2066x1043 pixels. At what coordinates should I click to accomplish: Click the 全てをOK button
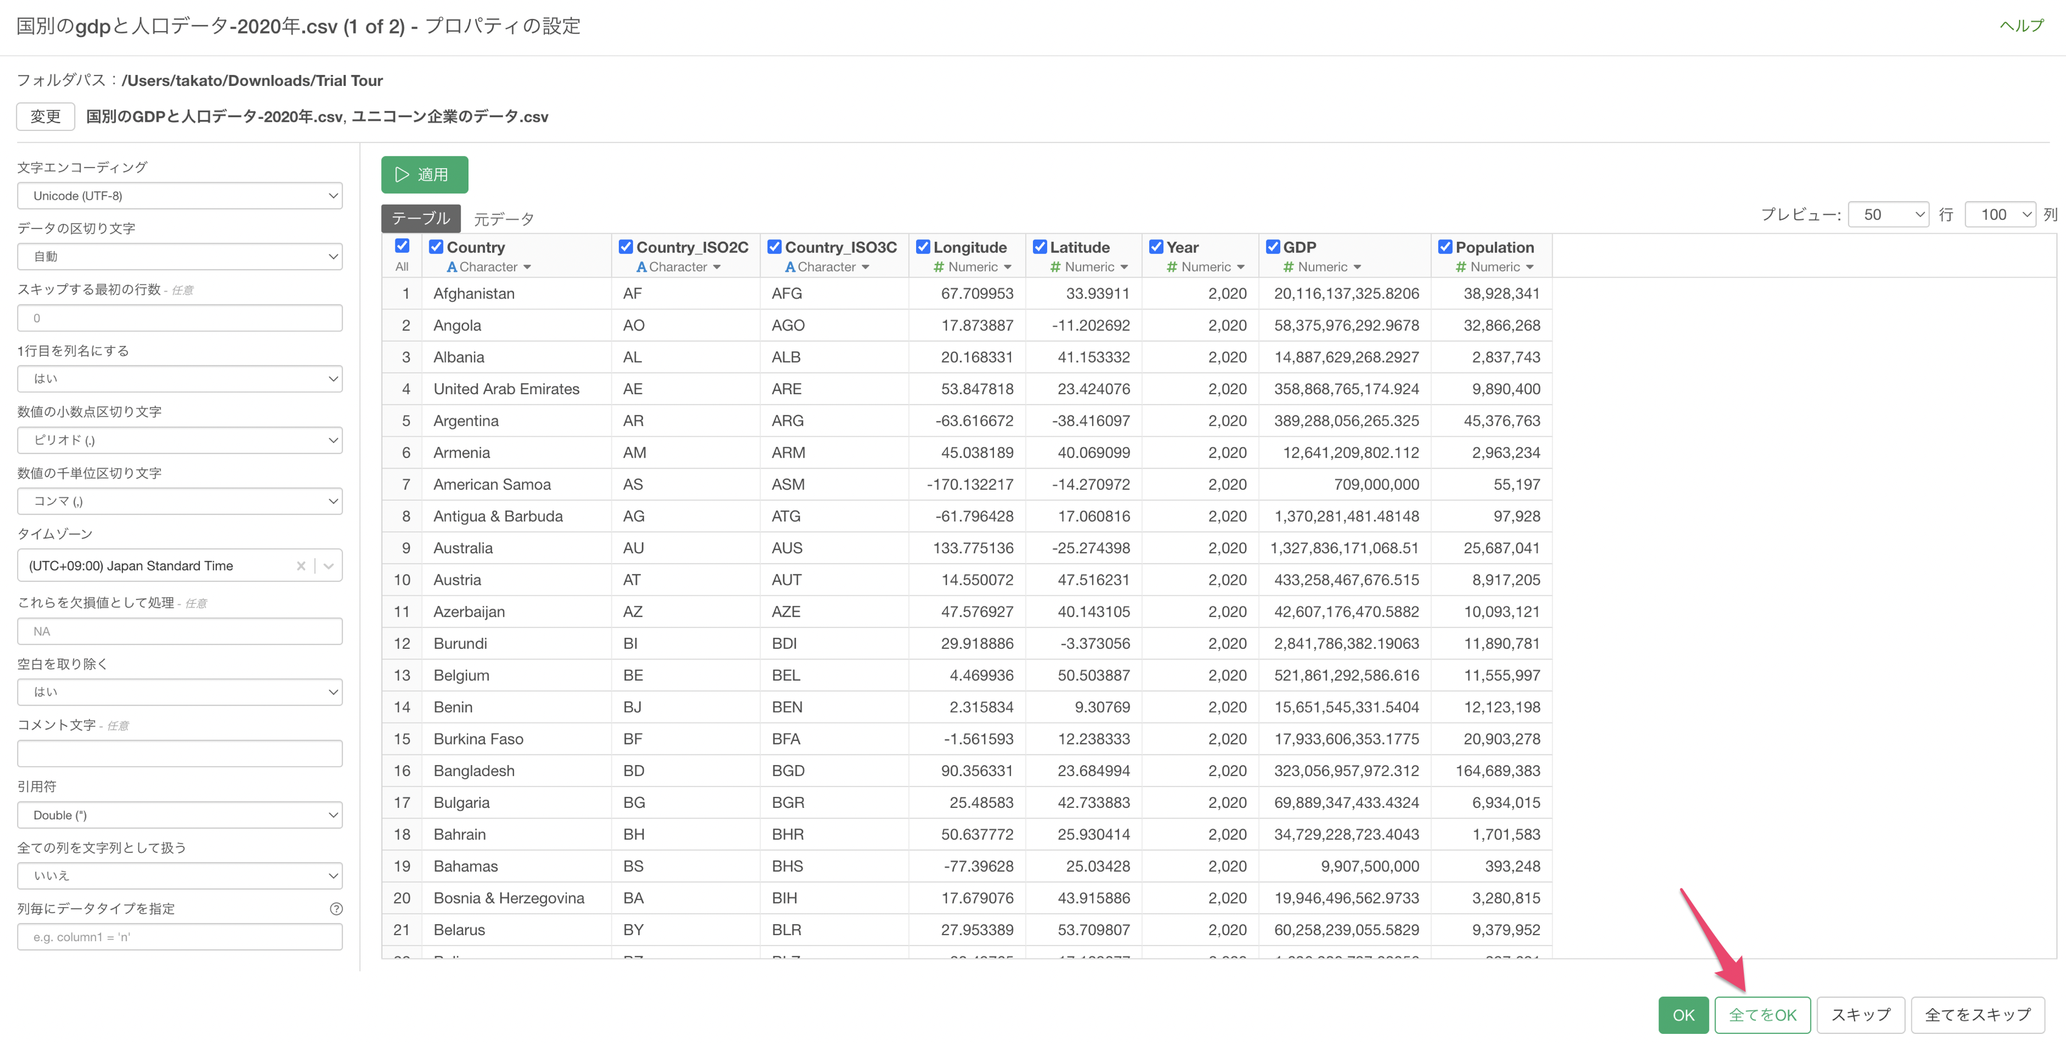coord(1762,1015)
